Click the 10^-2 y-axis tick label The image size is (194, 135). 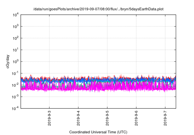(x=15, y=85)
